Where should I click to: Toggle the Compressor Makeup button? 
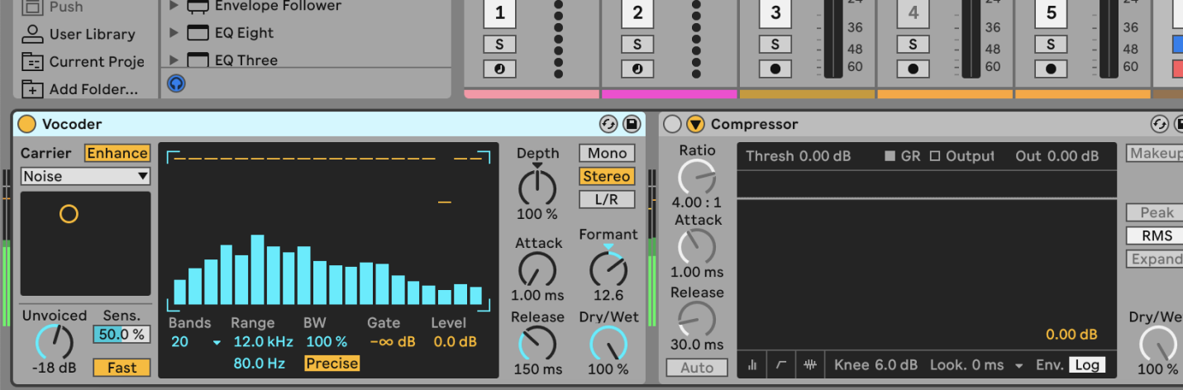[1155, 153]
